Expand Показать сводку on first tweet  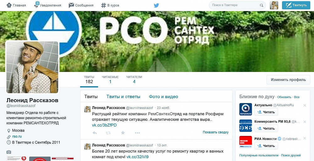215,132
